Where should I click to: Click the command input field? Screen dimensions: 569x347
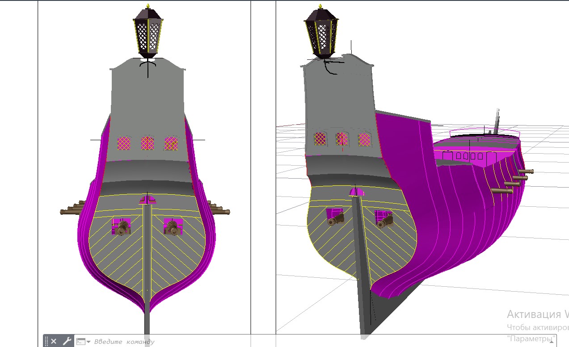(x=179, y=342)
